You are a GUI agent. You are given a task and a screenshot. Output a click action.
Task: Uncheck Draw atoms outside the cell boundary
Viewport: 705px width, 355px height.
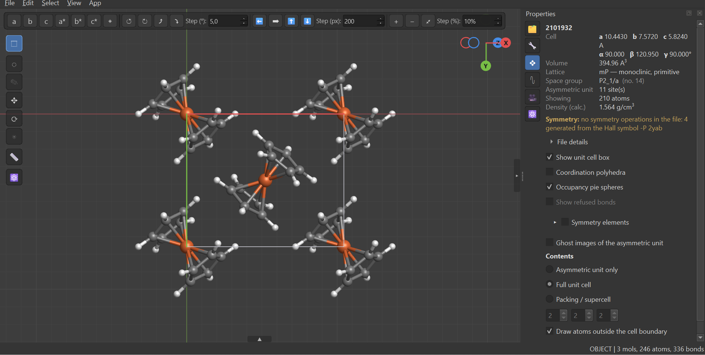click(550, 331)
